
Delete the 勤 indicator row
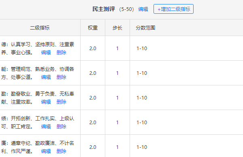pos(62,102)
